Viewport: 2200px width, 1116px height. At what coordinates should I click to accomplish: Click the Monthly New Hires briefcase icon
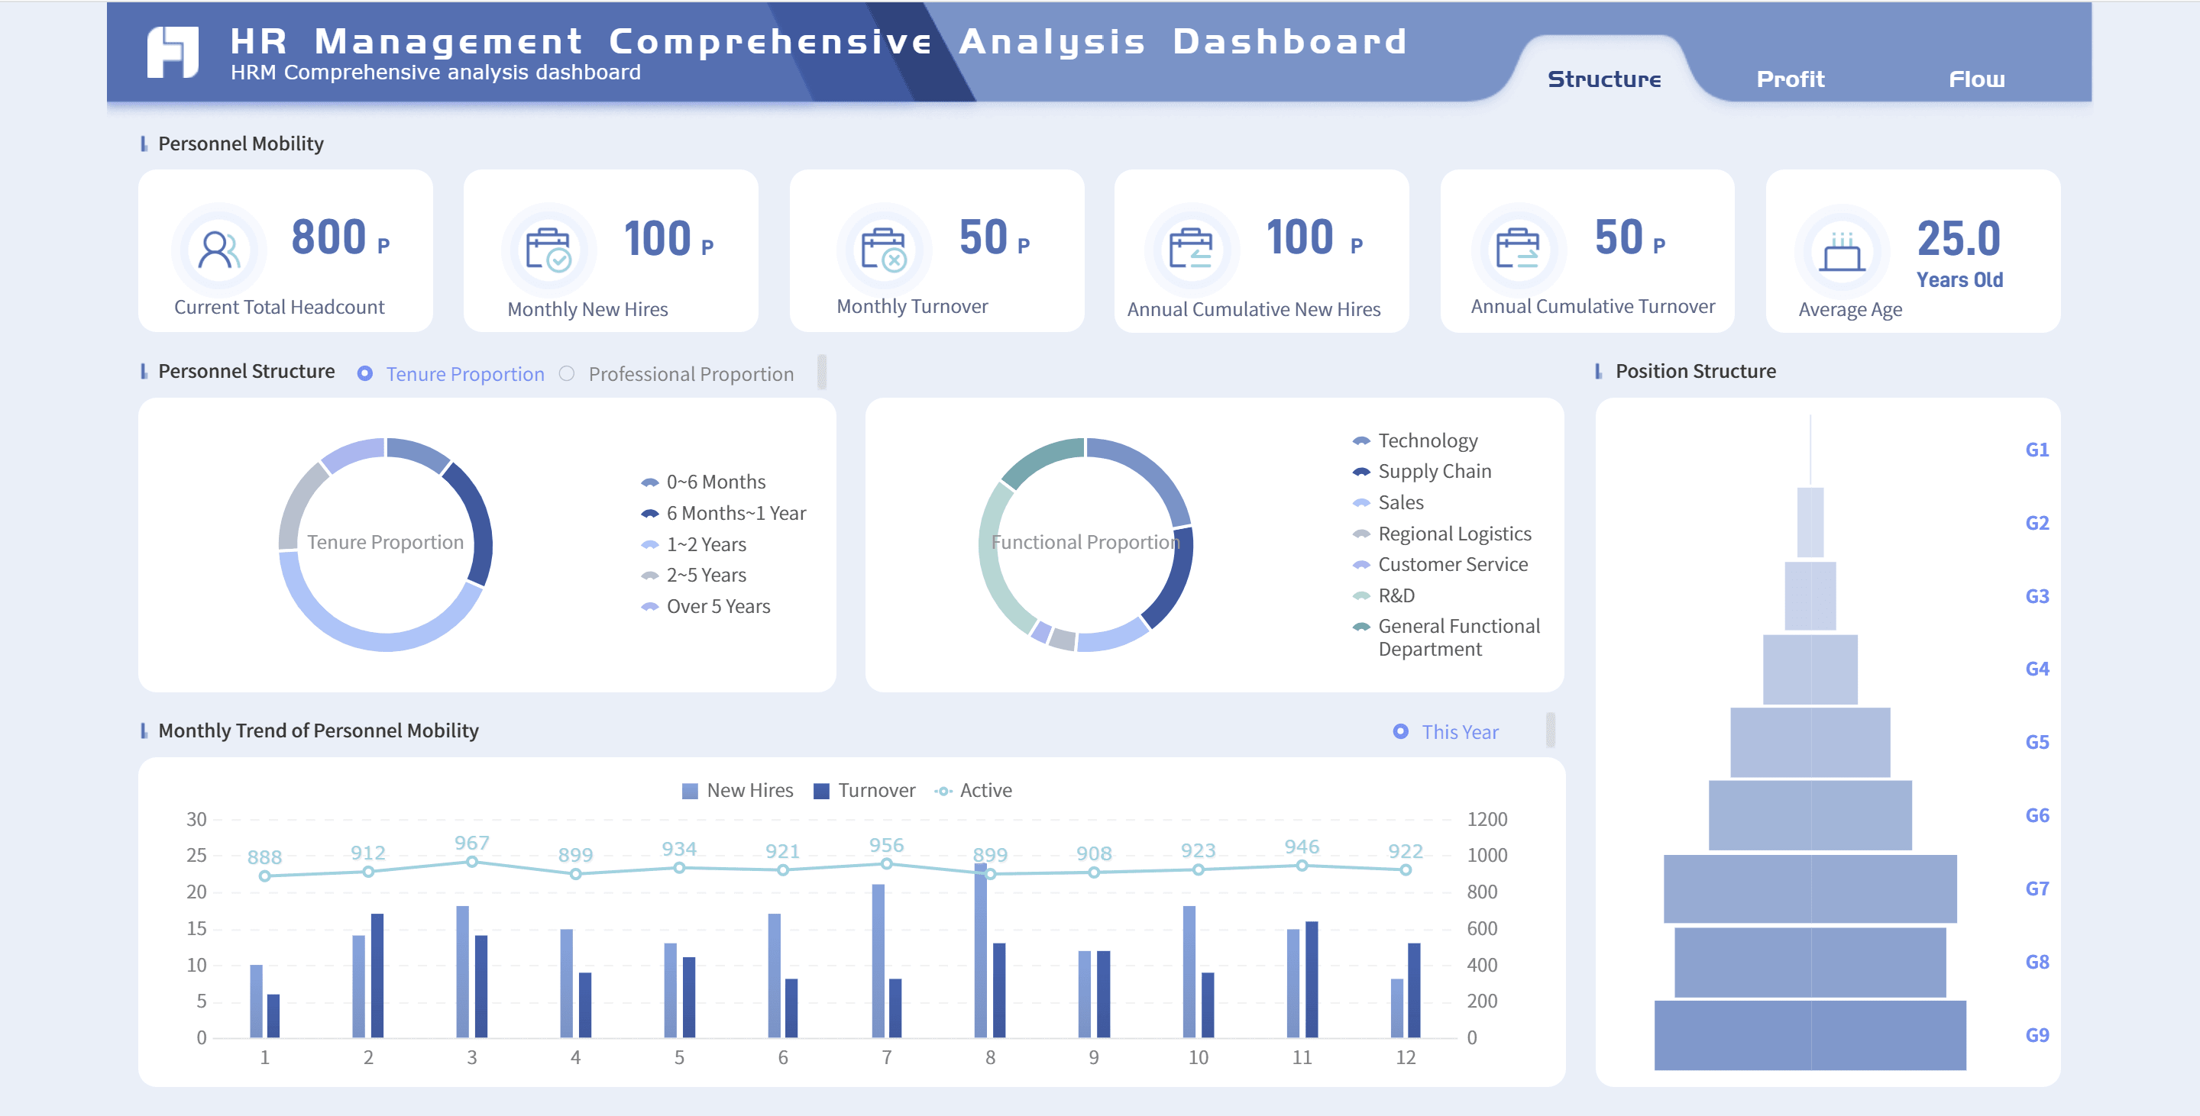click(x=548, y=249)
